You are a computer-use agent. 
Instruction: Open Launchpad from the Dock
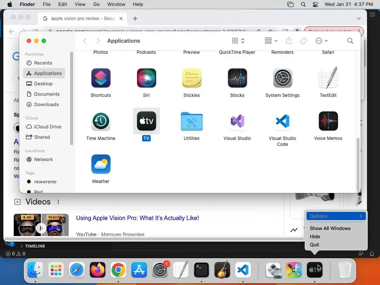point(56,270)
